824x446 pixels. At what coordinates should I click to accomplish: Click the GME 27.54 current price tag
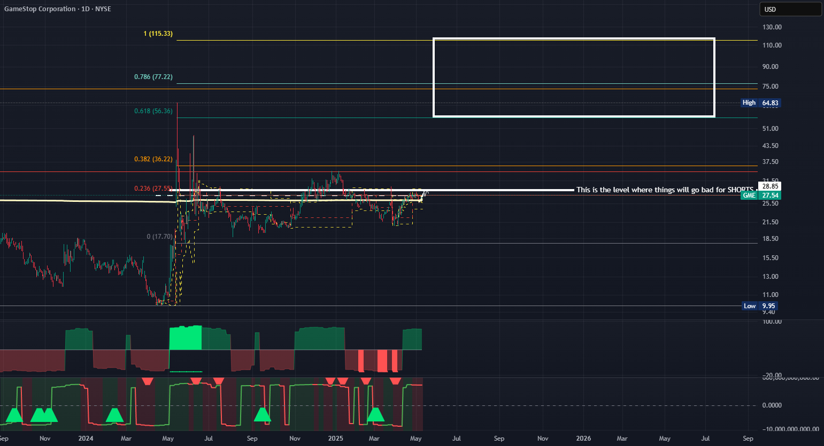click(761, 195)
